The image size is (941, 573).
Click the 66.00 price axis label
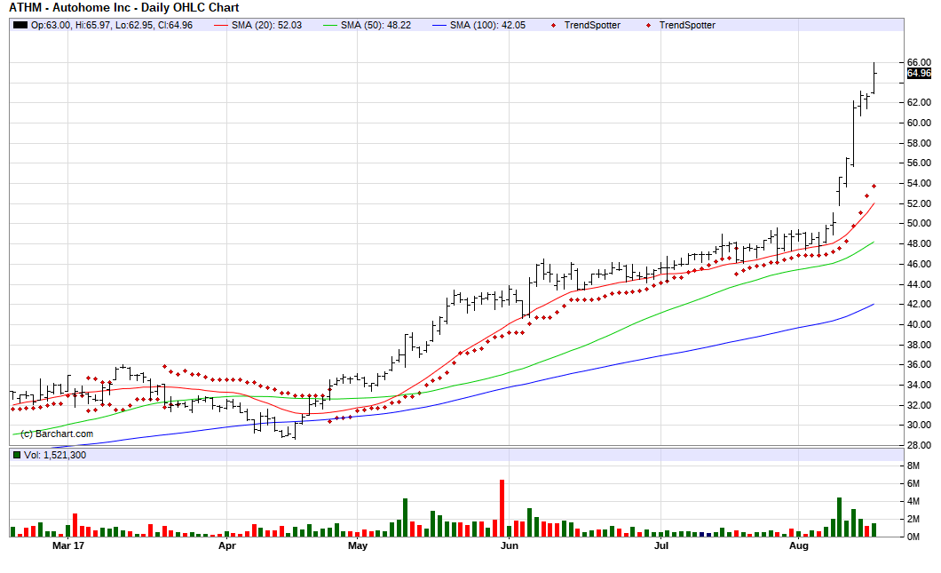coord(919,62)
